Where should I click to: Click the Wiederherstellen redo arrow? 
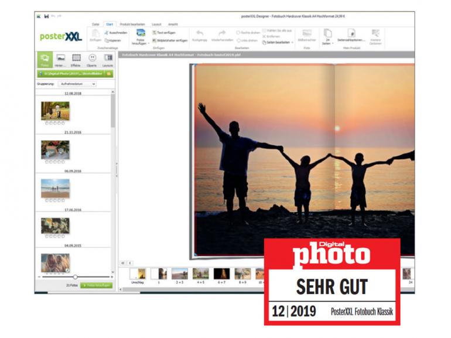(x=222, y=33)
